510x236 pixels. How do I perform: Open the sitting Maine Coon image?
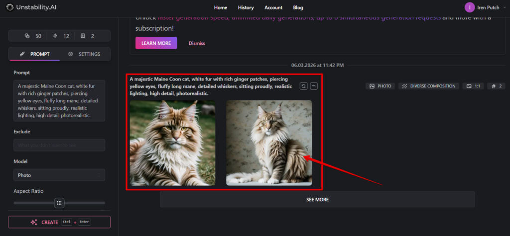coord(269,143)
